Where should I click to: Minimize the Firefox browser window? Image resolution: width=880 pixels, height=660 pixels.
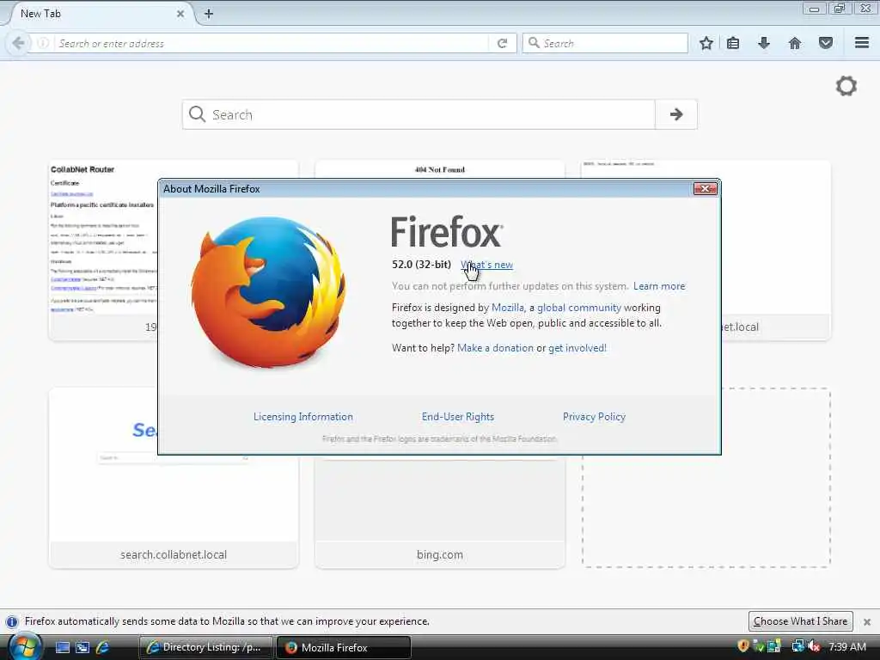[814, 9]
